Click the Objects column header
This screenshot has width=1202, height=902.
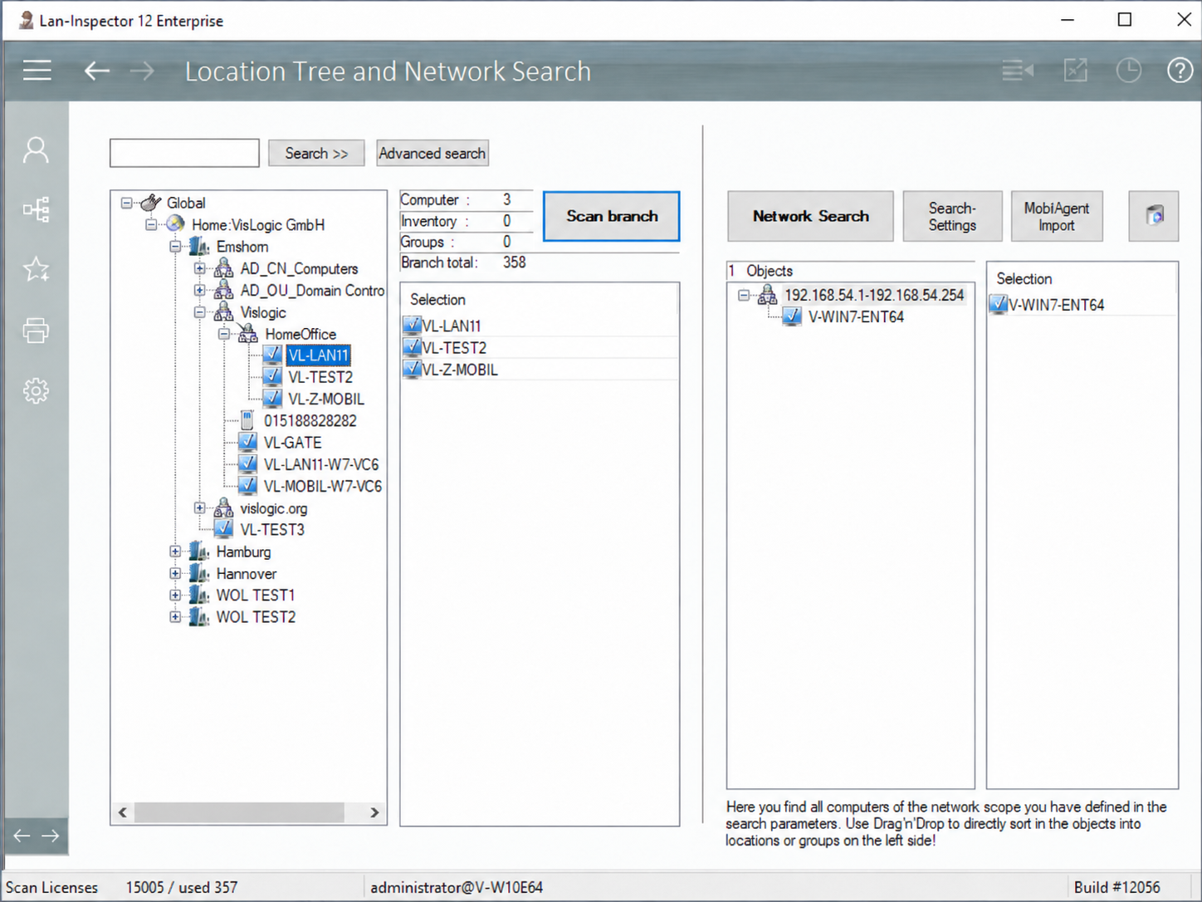pyautogui.click(x=850, y=271)
